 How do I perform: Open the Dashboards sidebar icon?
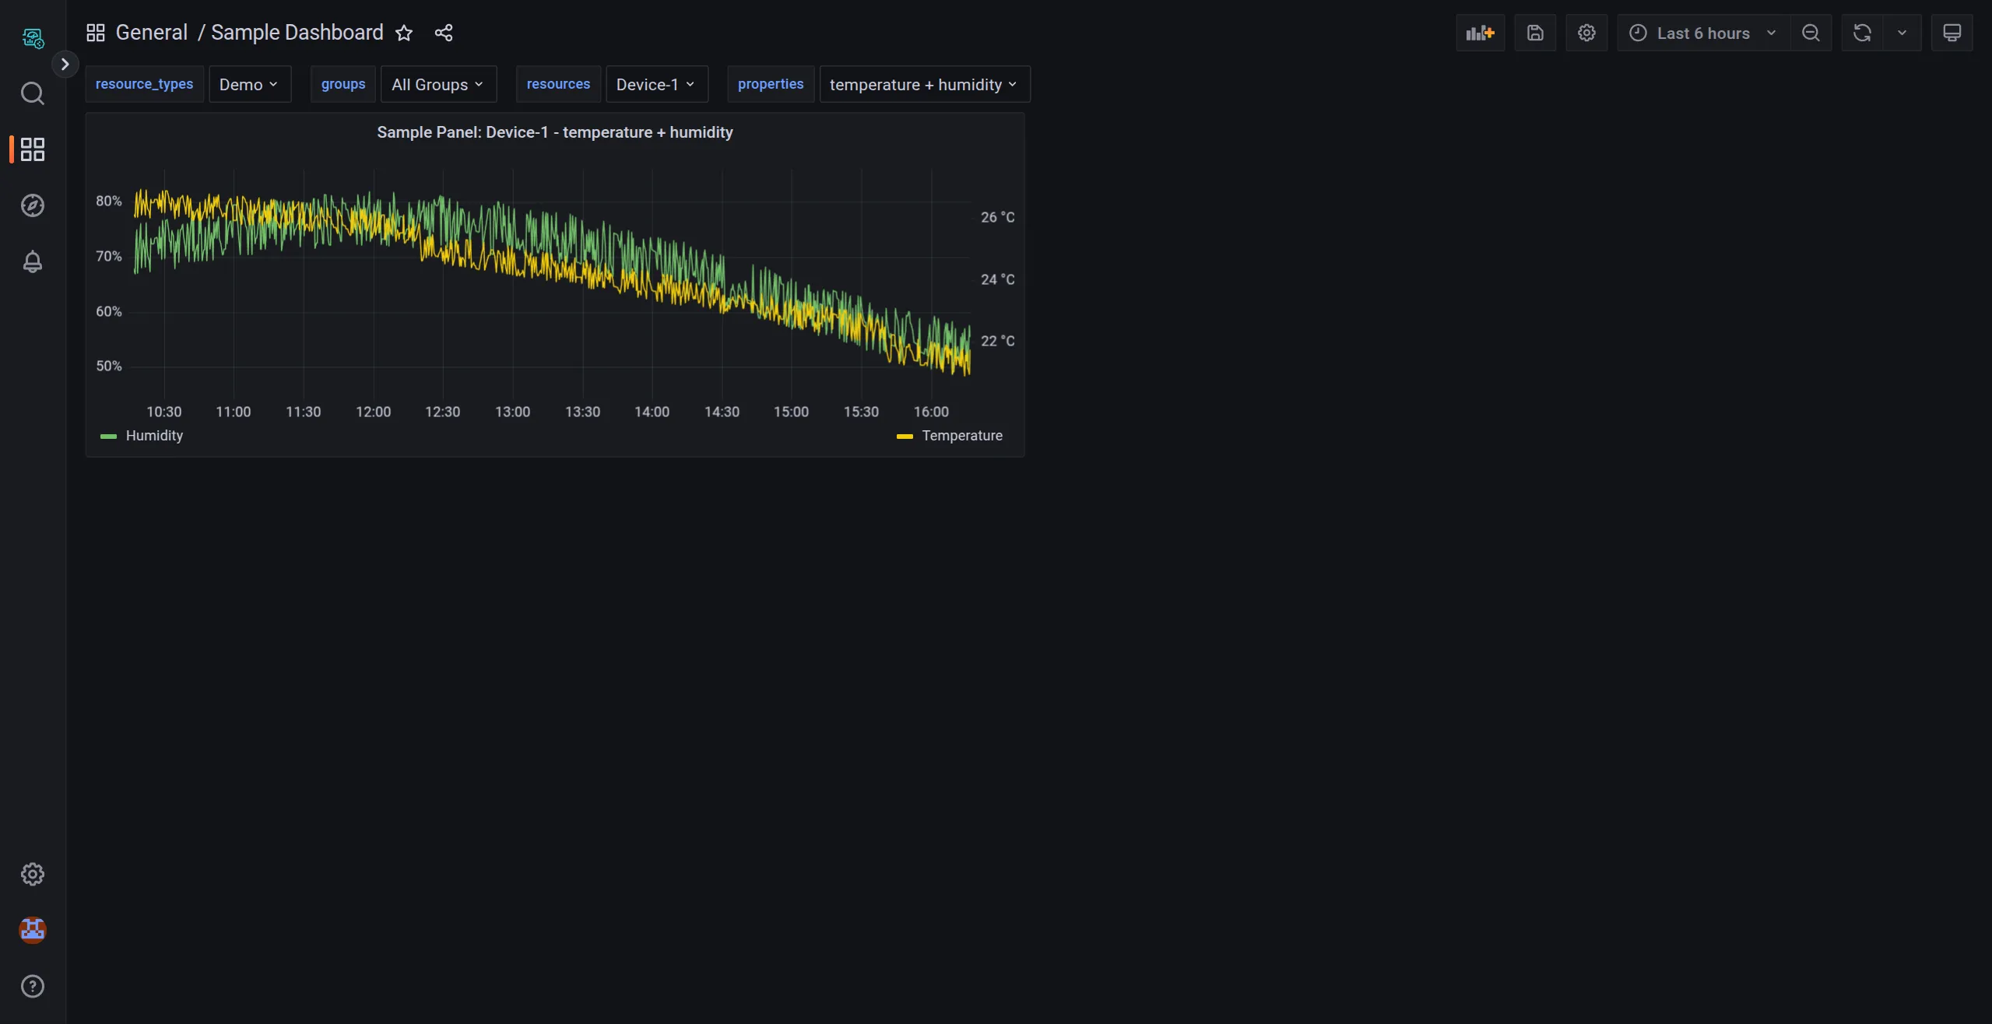point(33,149)
